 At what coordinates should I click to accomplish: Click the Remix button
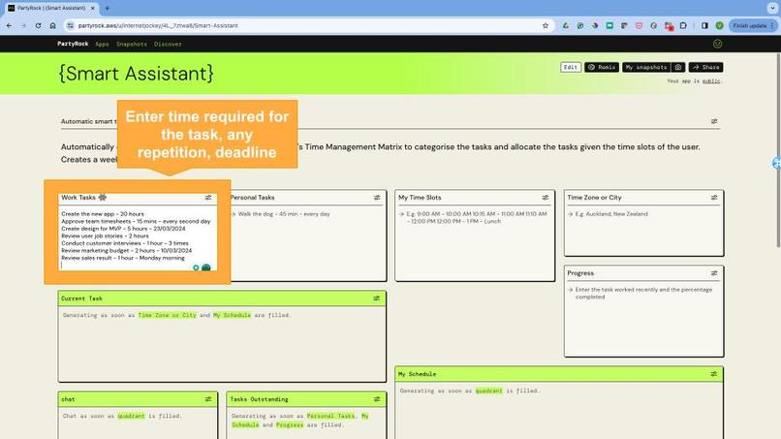point(602,67)
